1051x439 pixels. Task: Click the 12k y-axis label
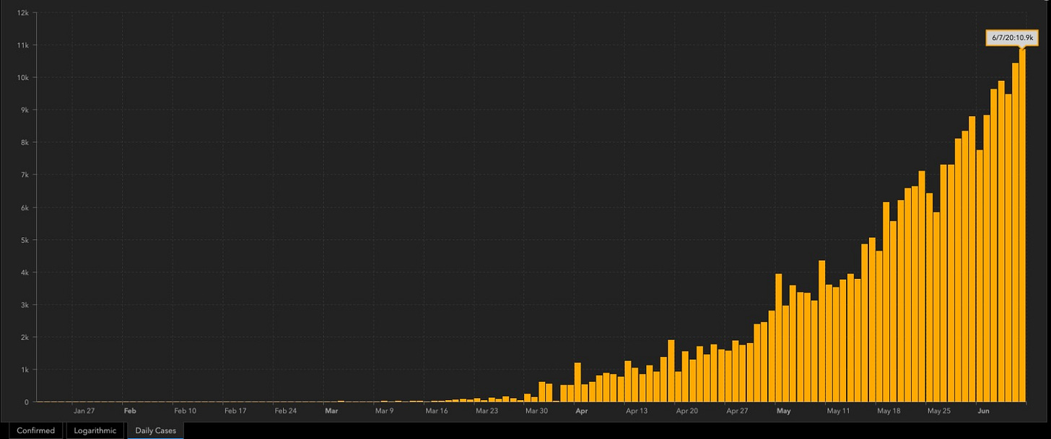pyautogui.click(x=23, y=12)
